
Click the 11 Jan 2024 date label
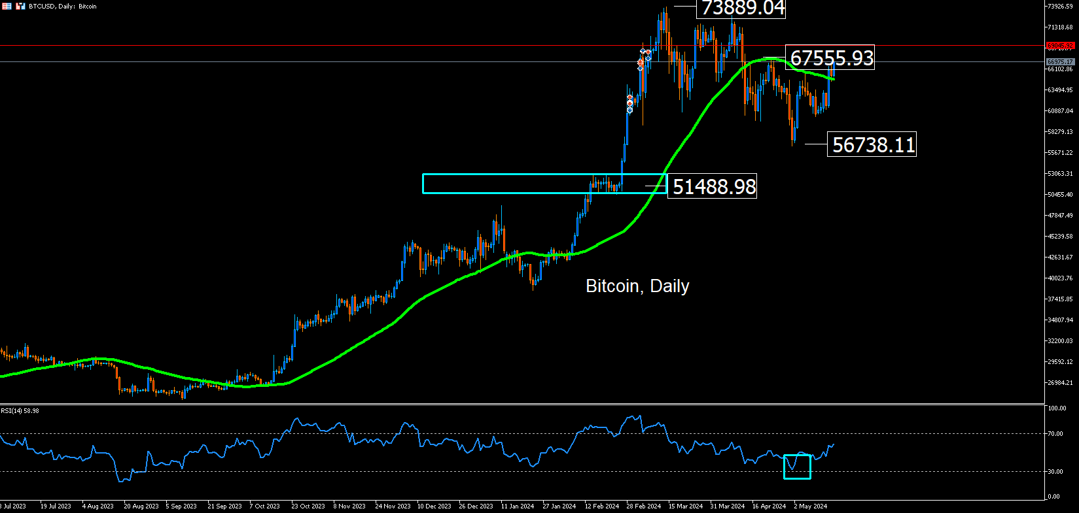click(518, 506)
